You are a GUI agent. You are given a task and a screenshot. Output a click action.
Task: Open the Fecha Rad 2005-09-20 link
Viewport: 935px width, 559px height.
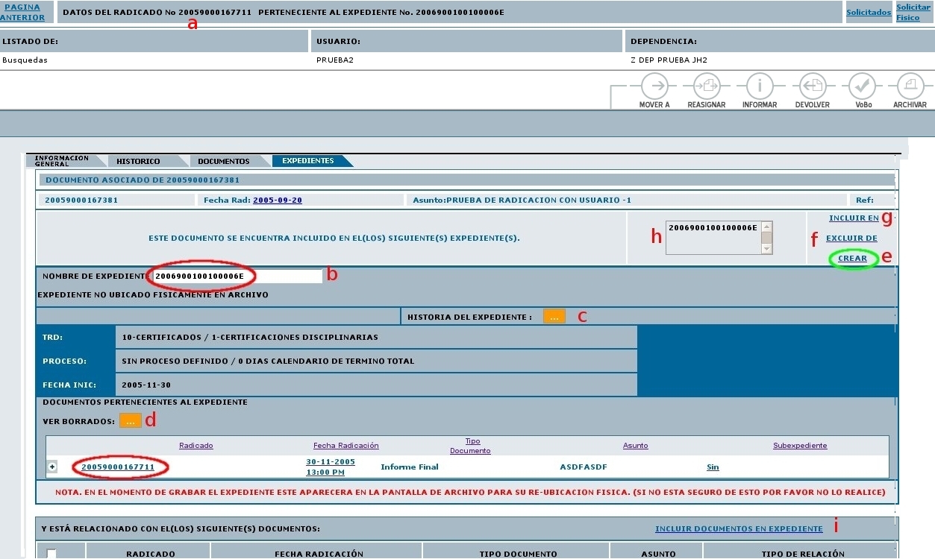pyautogui.click(x=278, y=200)
